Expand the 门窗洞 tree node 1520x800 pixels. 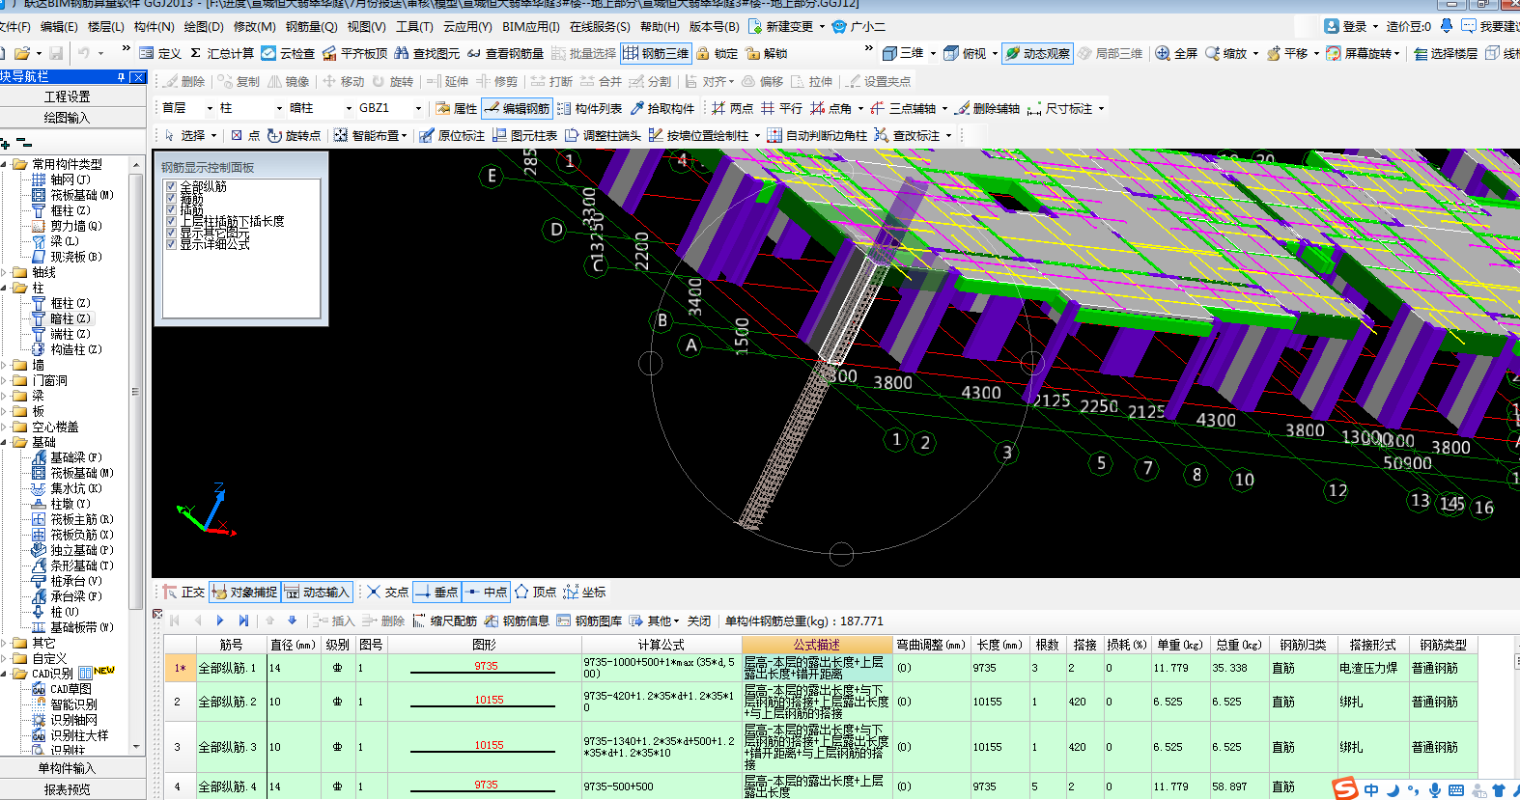coord(5,380)
